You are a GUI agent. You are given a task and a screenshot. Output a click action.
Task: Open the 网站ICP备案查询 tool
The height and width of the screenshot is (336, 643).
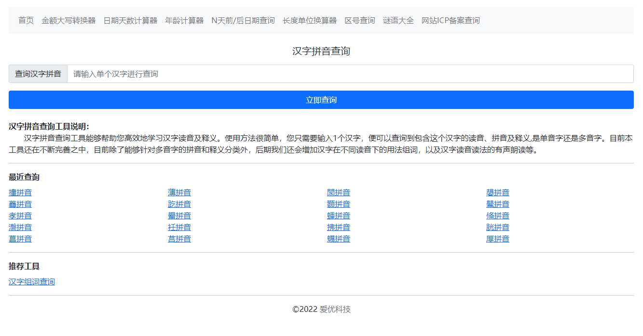[x=450, y=20]
